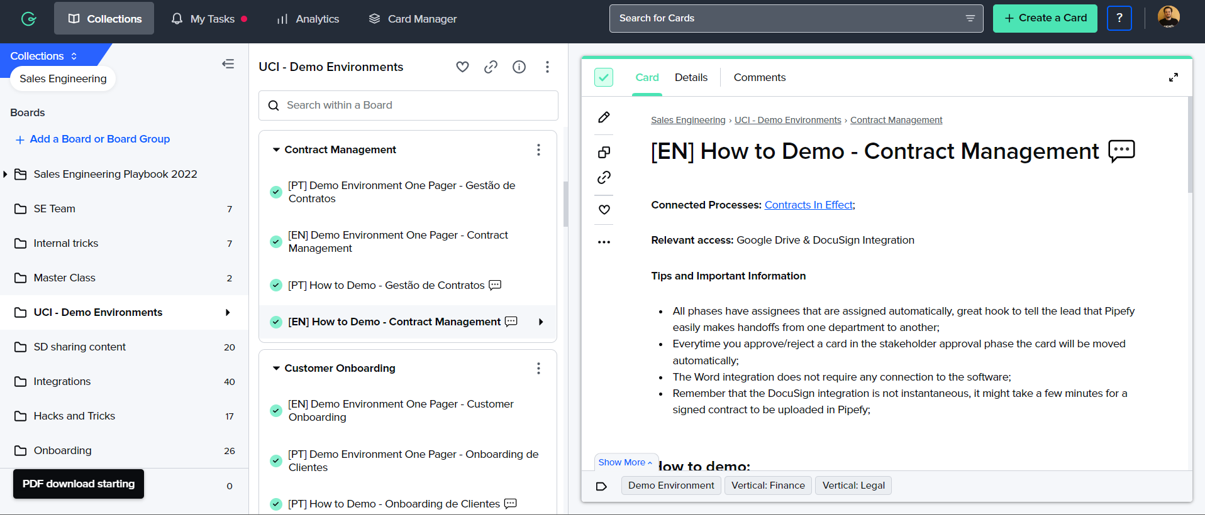Click the Create a Card button
Image resolution: width=1205 pixels, height=515 pixels.
point(1045,18)
